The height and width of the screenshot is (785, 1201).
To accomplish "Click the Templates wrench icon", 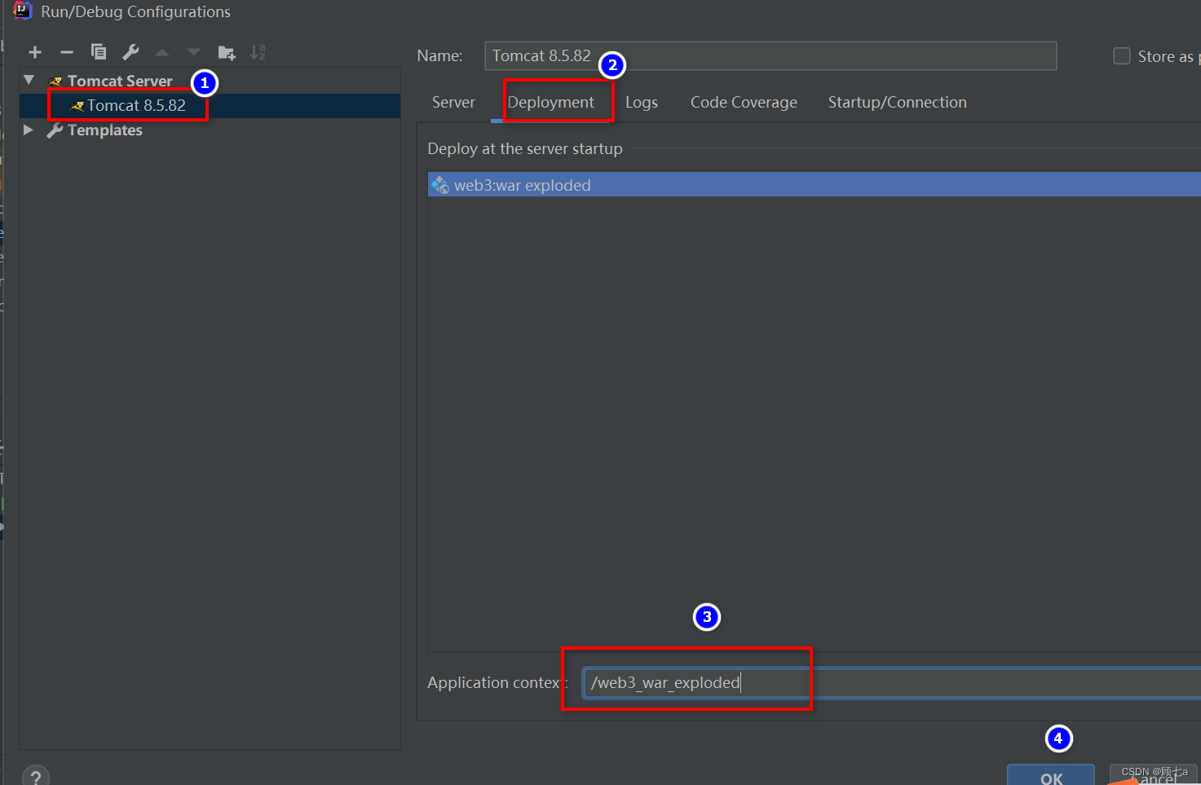I will coord(55,130).
